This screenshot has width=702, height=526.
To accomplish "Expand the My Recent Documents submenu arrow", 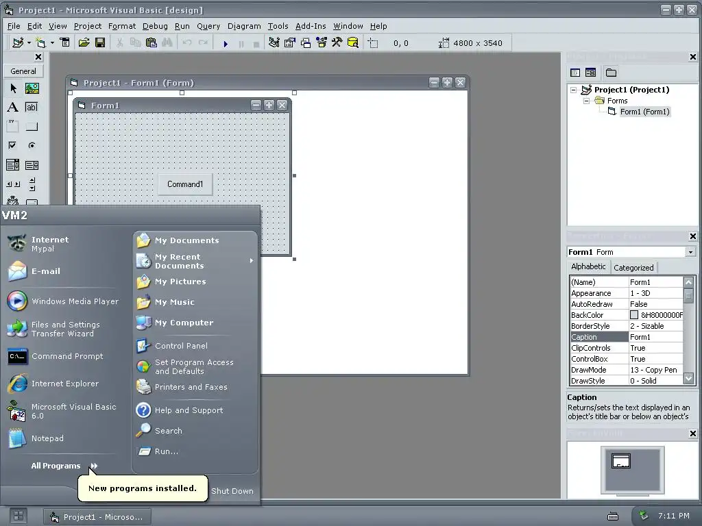I will (252, 261).
